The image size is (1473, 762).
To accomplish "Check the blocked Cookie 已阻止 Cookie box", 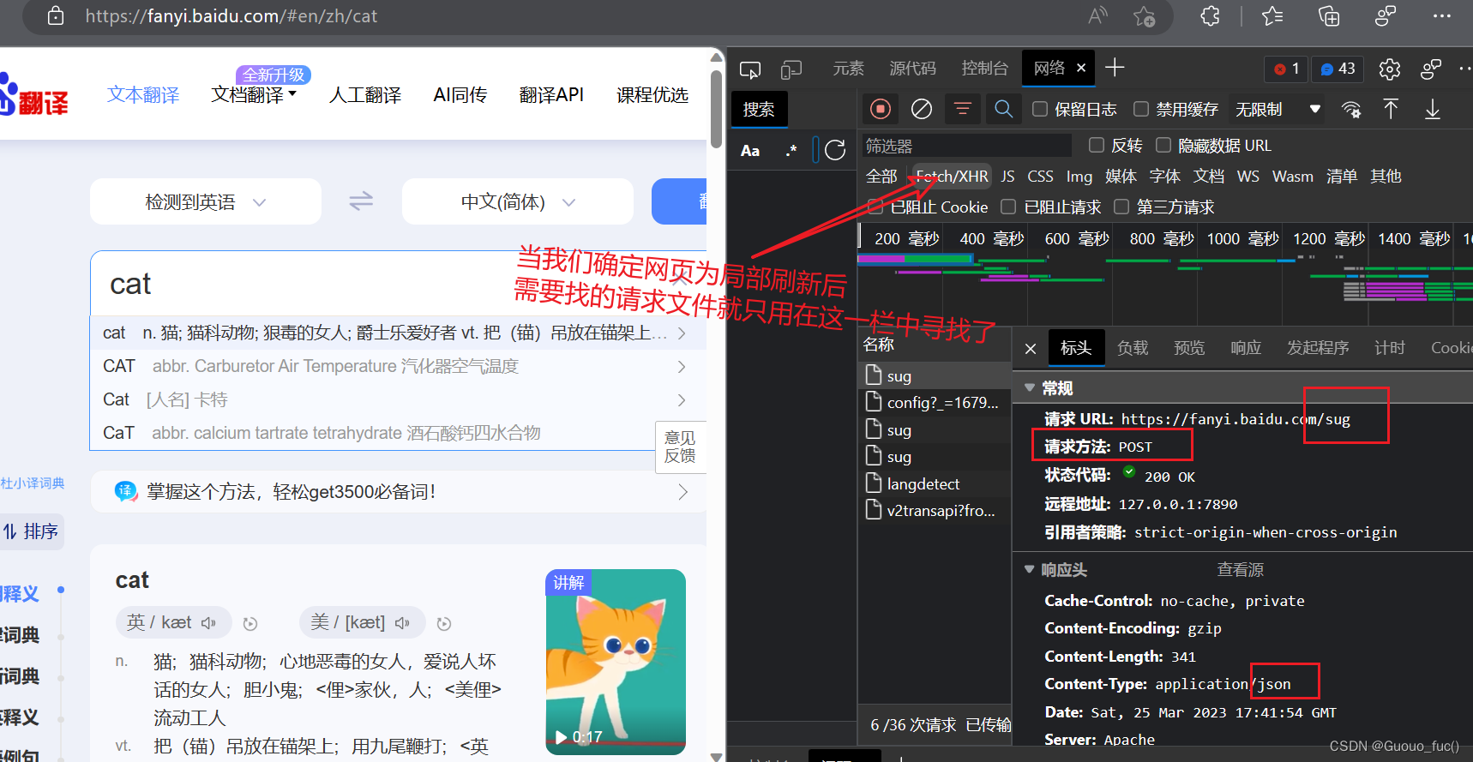I will click(x=875, y=207).
